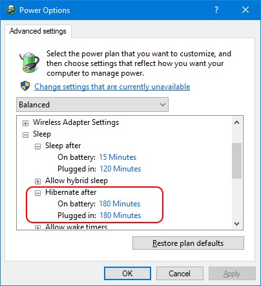The height and width of the screenshot is (286, 261).
Task: Click the scroll up arrow in list
Action: [x=237, y=123]
